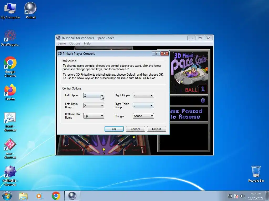269x201 pixels.
Task: Click the Cancel button
Action: (x=135, y=129)
